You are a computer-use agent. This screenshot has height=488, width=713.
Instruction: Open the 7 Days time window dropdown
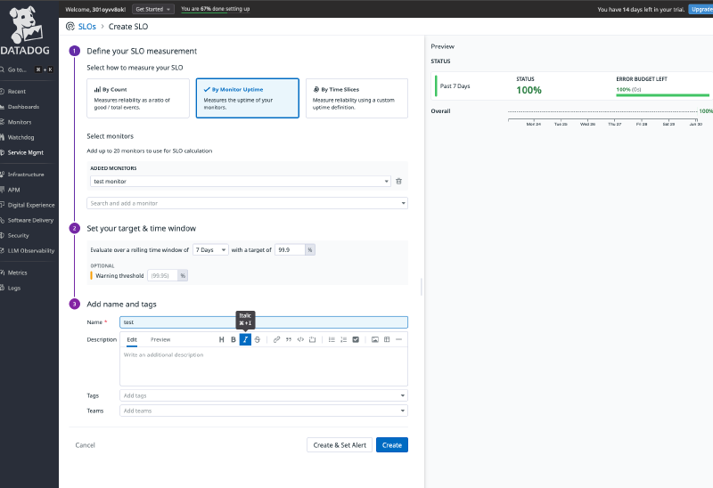(x=210, y=250)
